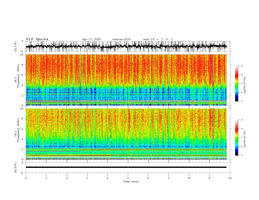This screenshot has height=200, width=259.
Task: Click the "6" kHz tick on ch.2 spectrogram
Action: coord(23,129)
